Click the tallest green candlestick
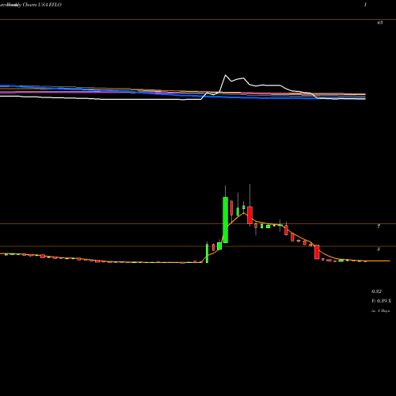Viewport: 396px width, 396px height. point(225,220)
